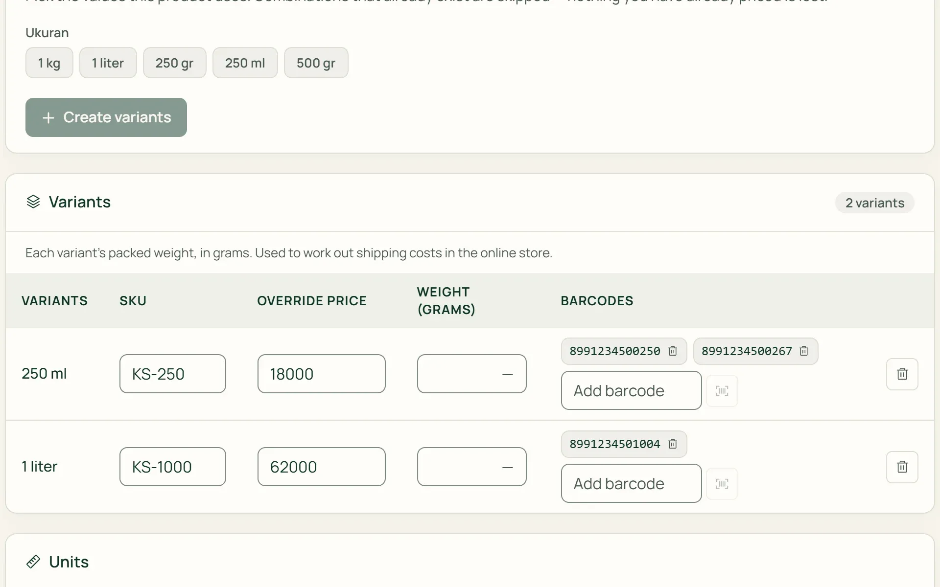940x587 pixels.
Task: Focus the weight field for 250 ml
Action: [x=472, y=374]
